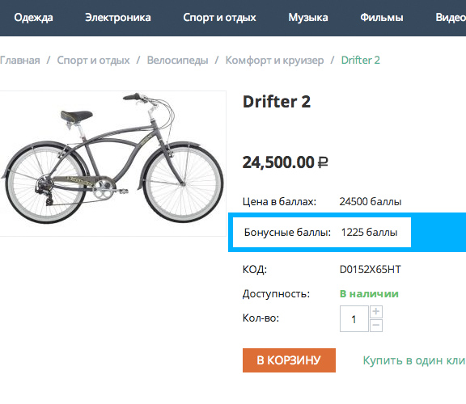Open Велосипеды breadcrumb link

coord(177,61)
